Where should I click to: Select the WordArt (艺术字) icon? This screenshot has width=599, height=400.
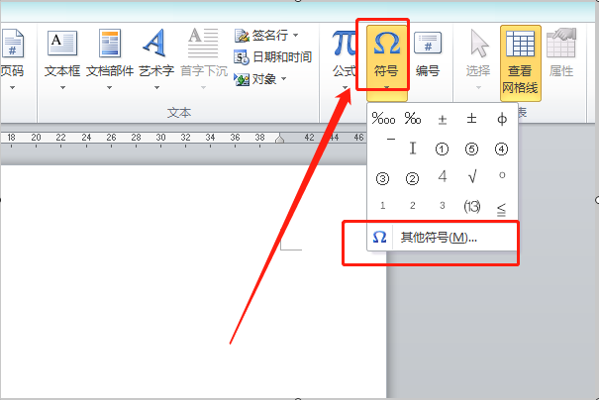[x=154, y=43]
